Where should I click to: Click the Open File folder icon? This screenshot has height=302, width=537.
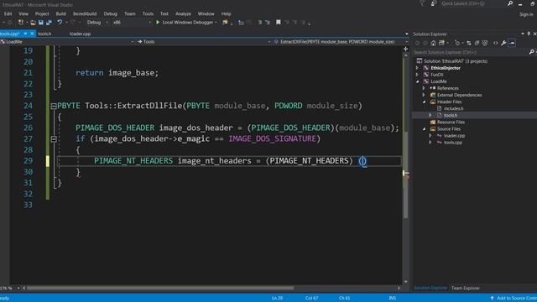click(x=33, y=23)
